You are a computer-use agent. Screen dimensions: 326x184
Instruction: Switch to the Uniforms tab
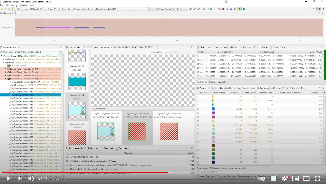point(264,47)
